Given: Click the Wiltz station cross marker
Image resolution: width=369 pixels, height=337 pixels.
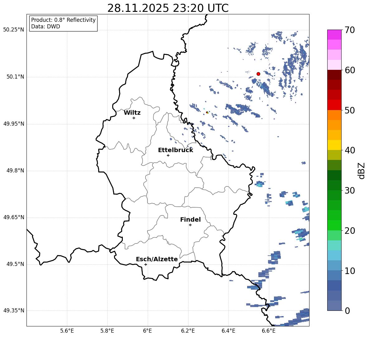Looking at the screenshot, I should click(134, 118).
